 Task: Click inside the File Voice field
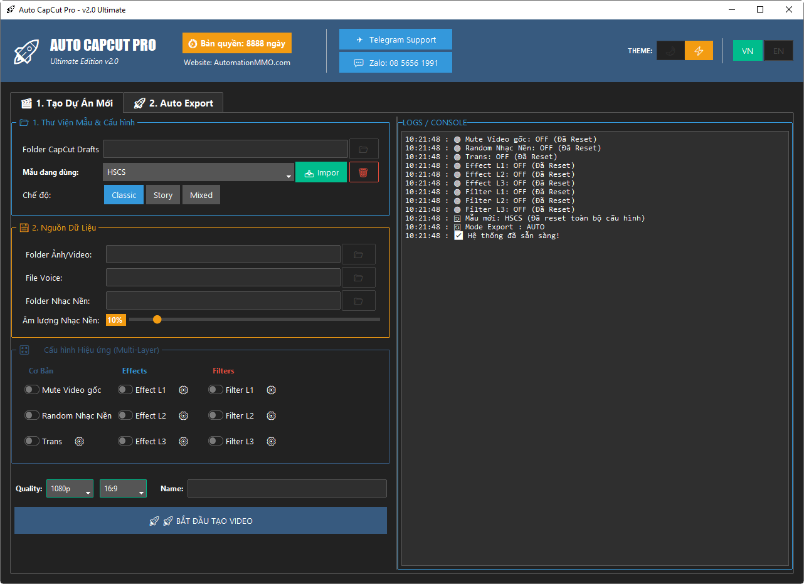[x=223, y=278]
